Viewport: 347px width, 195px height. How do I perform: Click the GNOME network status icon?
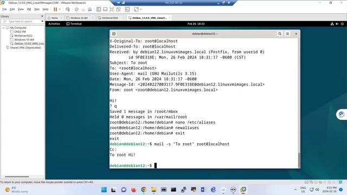point(332,24)
